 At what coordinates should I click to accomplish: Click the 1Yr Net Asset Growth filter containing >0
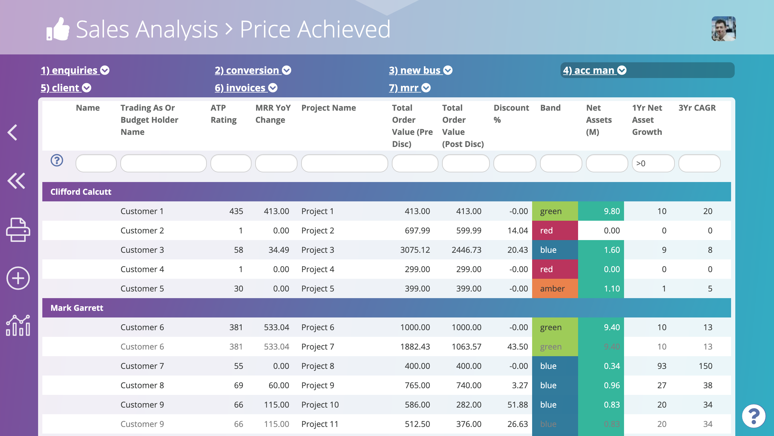point(653,163)
